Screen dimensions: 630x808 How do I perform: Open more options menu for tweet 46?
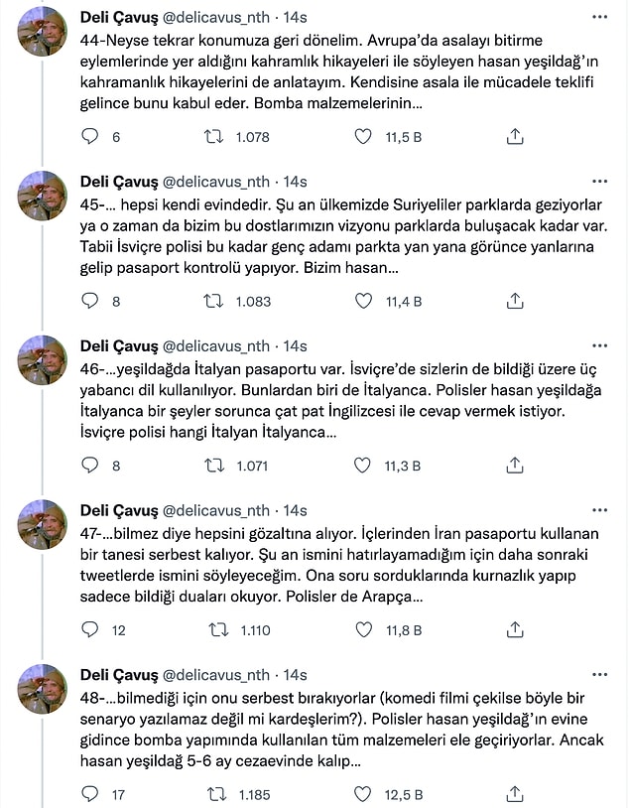click(599, 345)
